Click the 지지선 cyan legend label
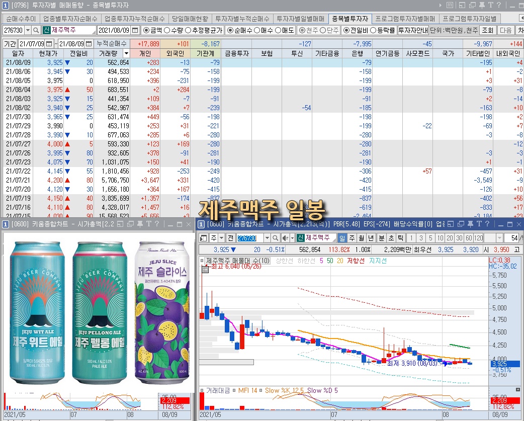524x421 pixels. (378, 261)
